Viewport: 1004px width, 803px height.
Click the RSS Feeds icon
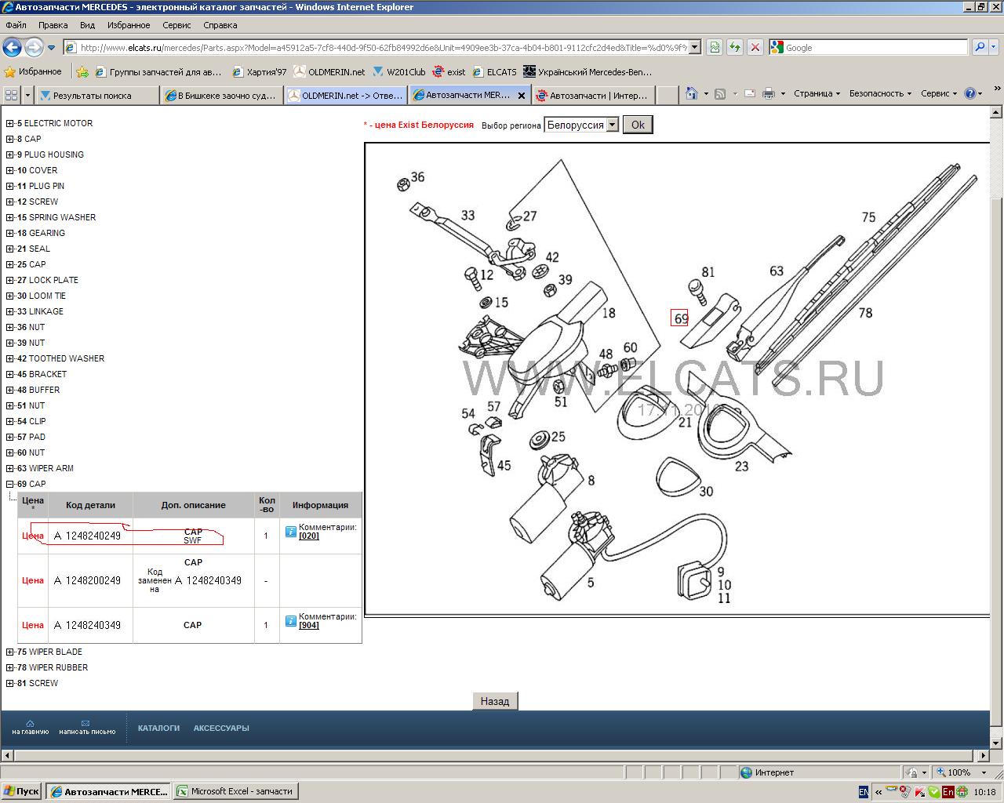(720, 93)
